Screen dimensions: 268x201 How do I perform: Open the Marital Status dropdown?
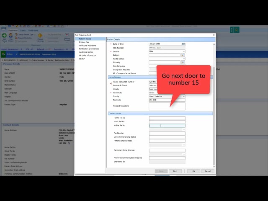point(184,59)
